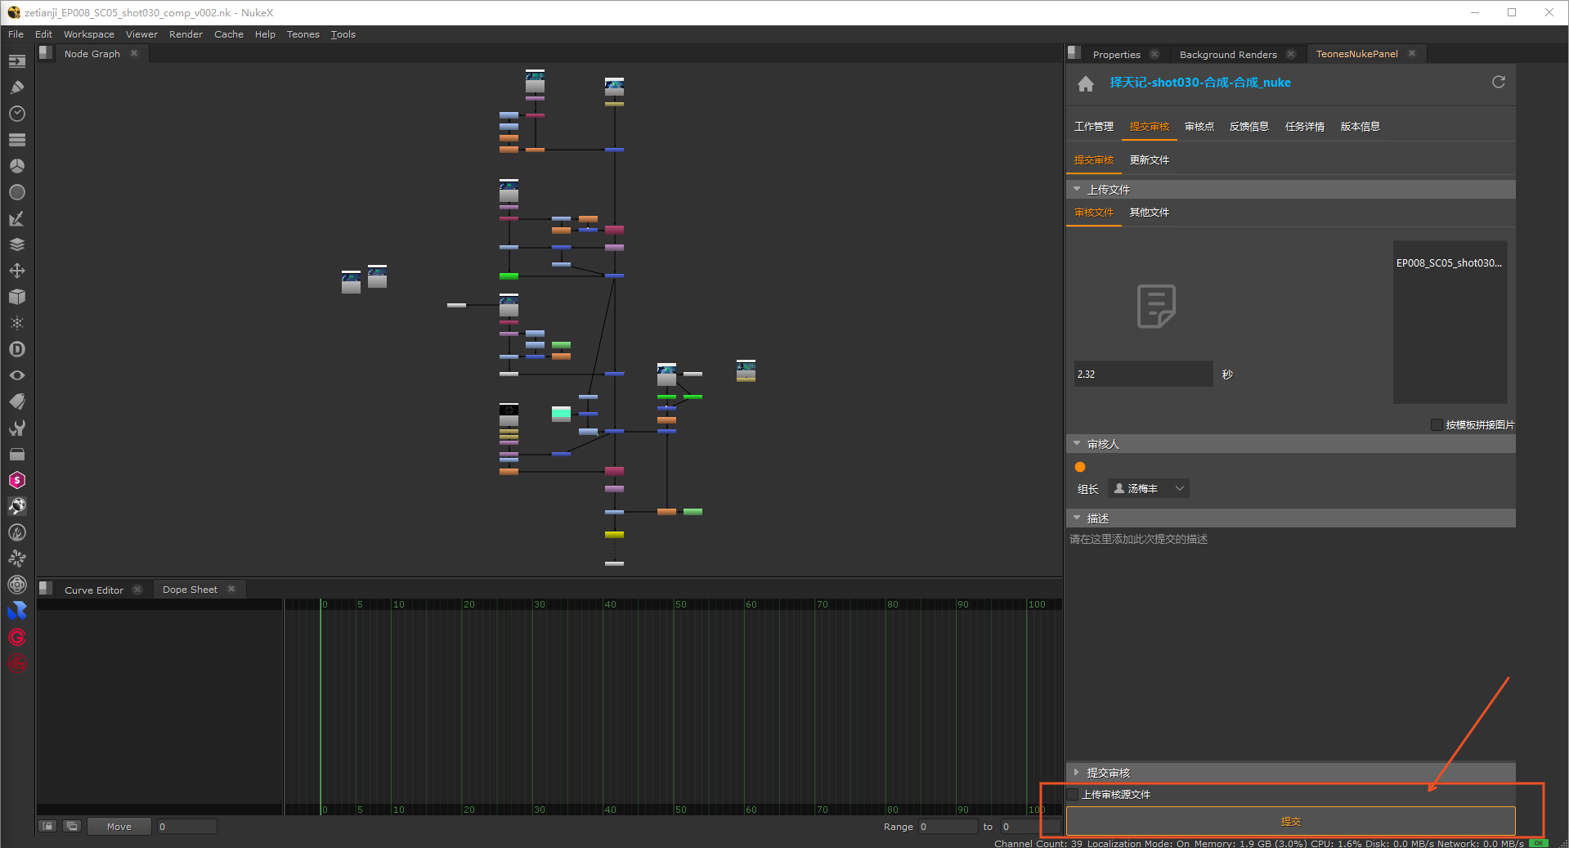This screenshot has width=1569, height=848.
Task: Enable the 上传审核源文件 checkbox
Action: point(1073,794)
